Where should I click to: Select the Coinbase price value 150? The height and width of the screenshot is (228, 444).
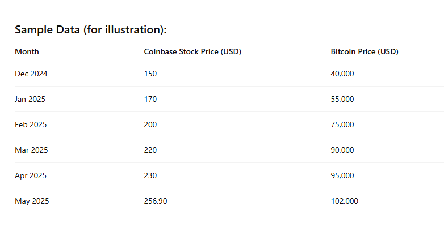point(150,74)
